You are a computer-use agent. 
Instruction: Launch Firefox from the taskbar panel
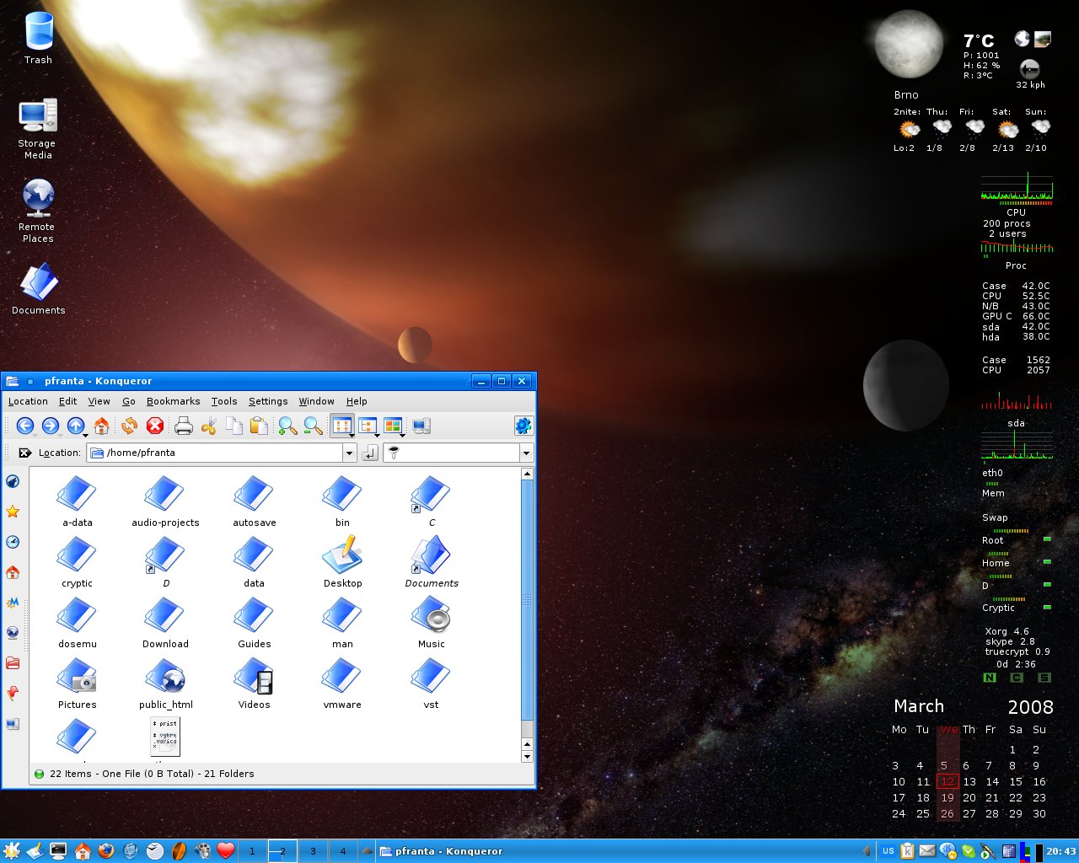coord(106,851)
